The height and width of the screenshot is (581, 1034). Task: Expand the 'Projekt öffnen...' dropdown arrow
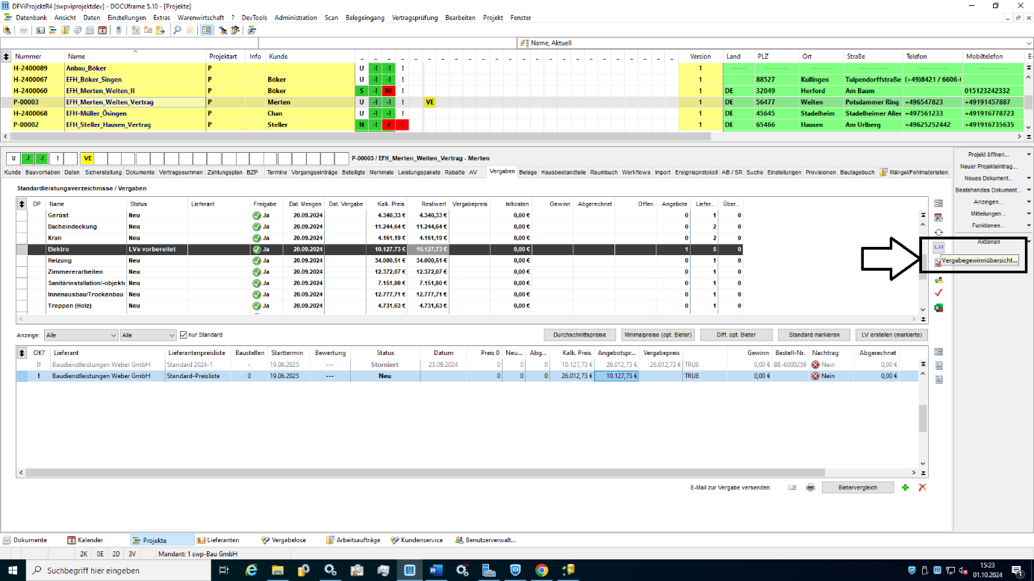(x=1029, y=154)
